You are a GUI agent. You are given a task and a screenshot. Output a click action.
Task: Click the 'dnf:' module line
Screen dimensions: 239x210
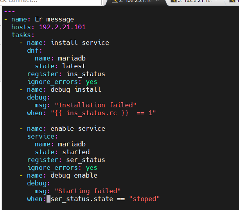(34, 50)
